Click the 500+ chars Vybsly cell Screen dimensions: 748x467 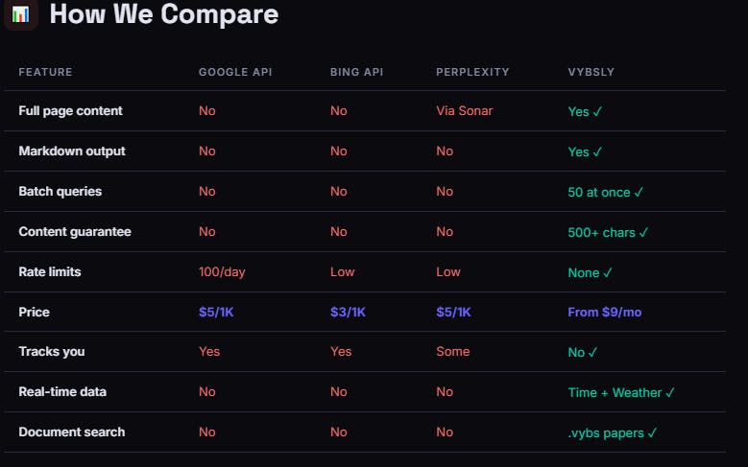tap(608, 233)
